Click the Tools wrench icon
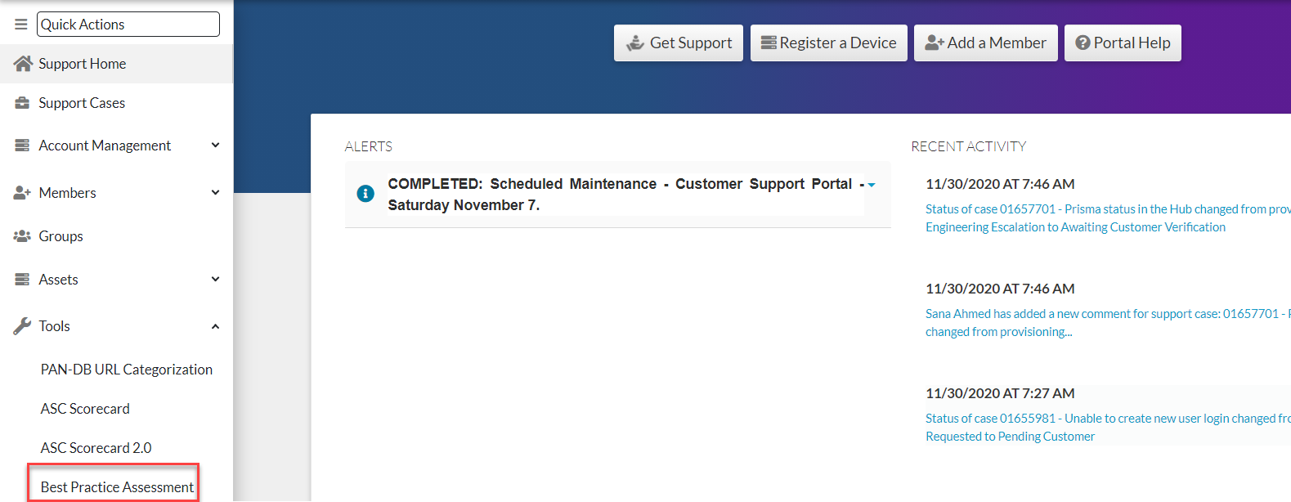 [x=22, y=326]
